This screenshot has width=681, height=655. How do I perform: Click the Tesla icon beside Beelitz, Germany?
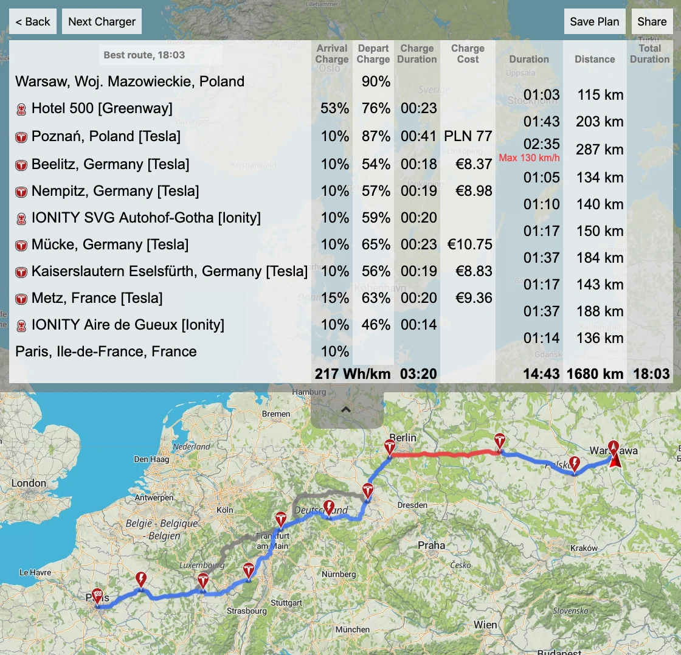21,165
